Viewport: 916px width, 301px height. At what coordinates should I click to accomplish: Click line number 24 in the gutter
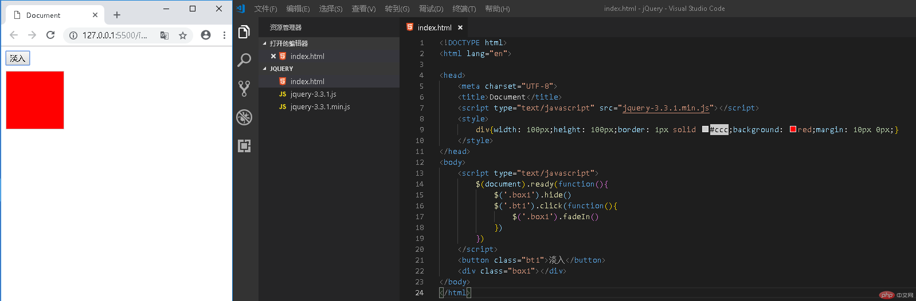tap(420, 292)
